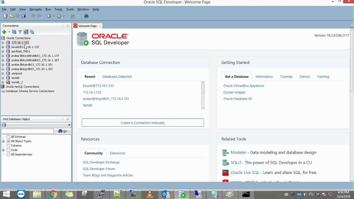Open the connection dropdown in Find Database Object
Screen dimensions: 354x199
[x=69, y=125]
